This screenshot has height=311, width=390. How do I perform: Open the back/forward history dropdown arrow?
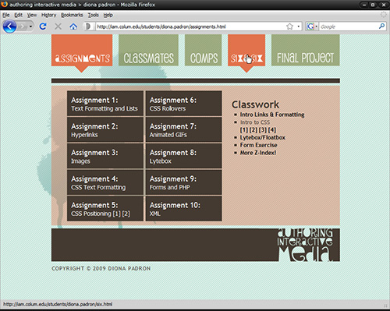tap(30, 27)
